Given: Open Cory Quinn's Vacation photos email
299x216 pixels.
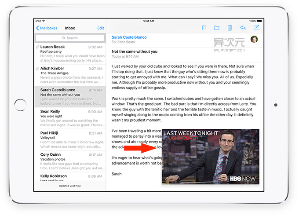Looking at the screenshot, I should point(70,161).
